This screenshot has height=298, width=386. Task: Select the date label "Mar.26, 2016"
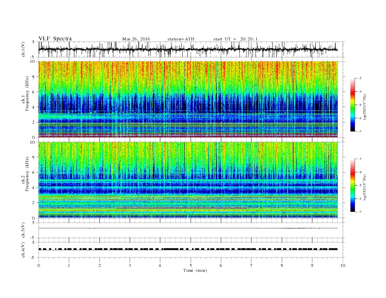click(x=136, y=39)
